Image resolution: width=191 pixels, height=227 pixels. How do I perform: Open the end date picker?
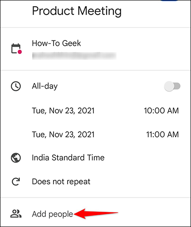[63, 134]
